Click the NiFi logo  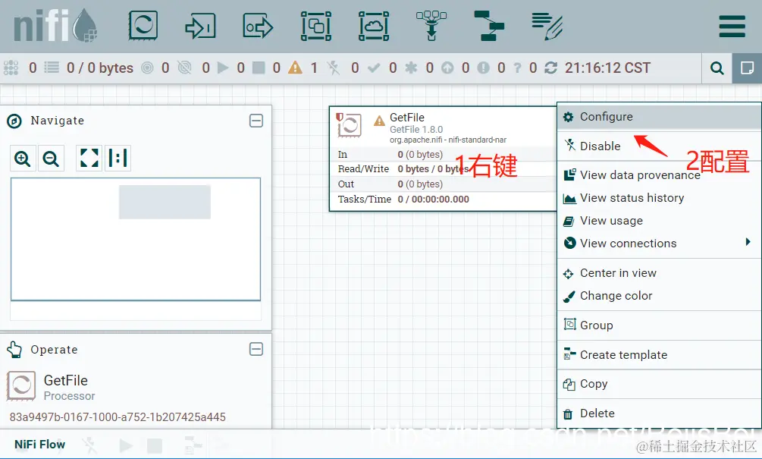pos(56,26)
